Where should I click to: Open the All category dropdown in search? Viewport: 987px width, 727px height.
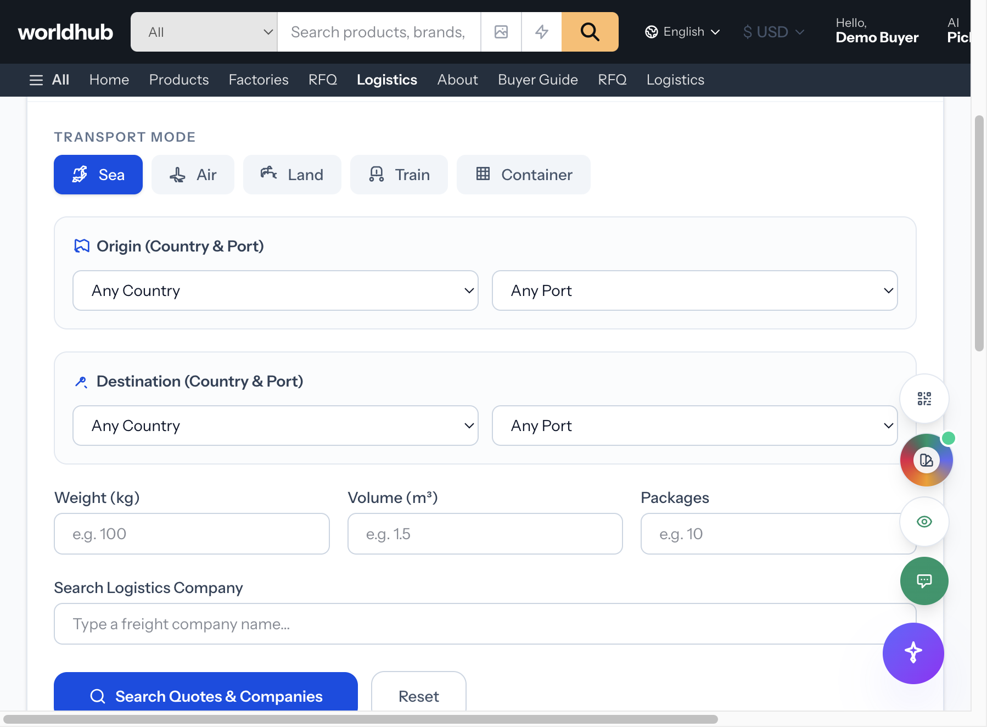[204, 32]
